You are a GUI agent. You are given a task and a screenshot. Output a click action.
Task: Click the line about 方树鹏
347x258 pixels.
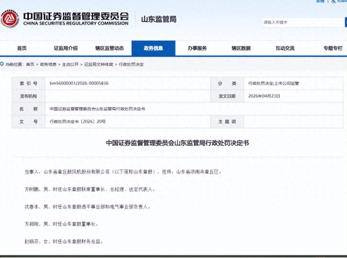pyautogui.click(x=90, y=189)
